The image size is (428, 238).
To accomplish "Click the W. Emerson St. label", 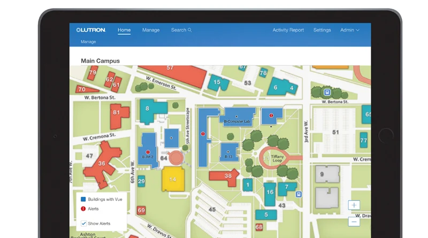I will click(161, 83).
